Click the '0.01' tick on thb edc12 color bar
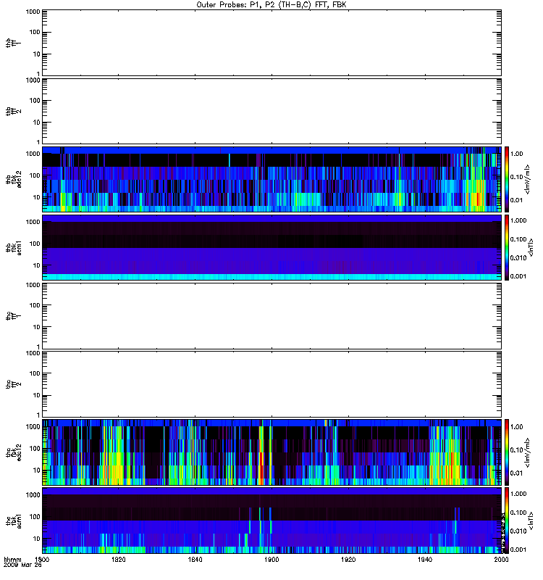 point(516,200)
